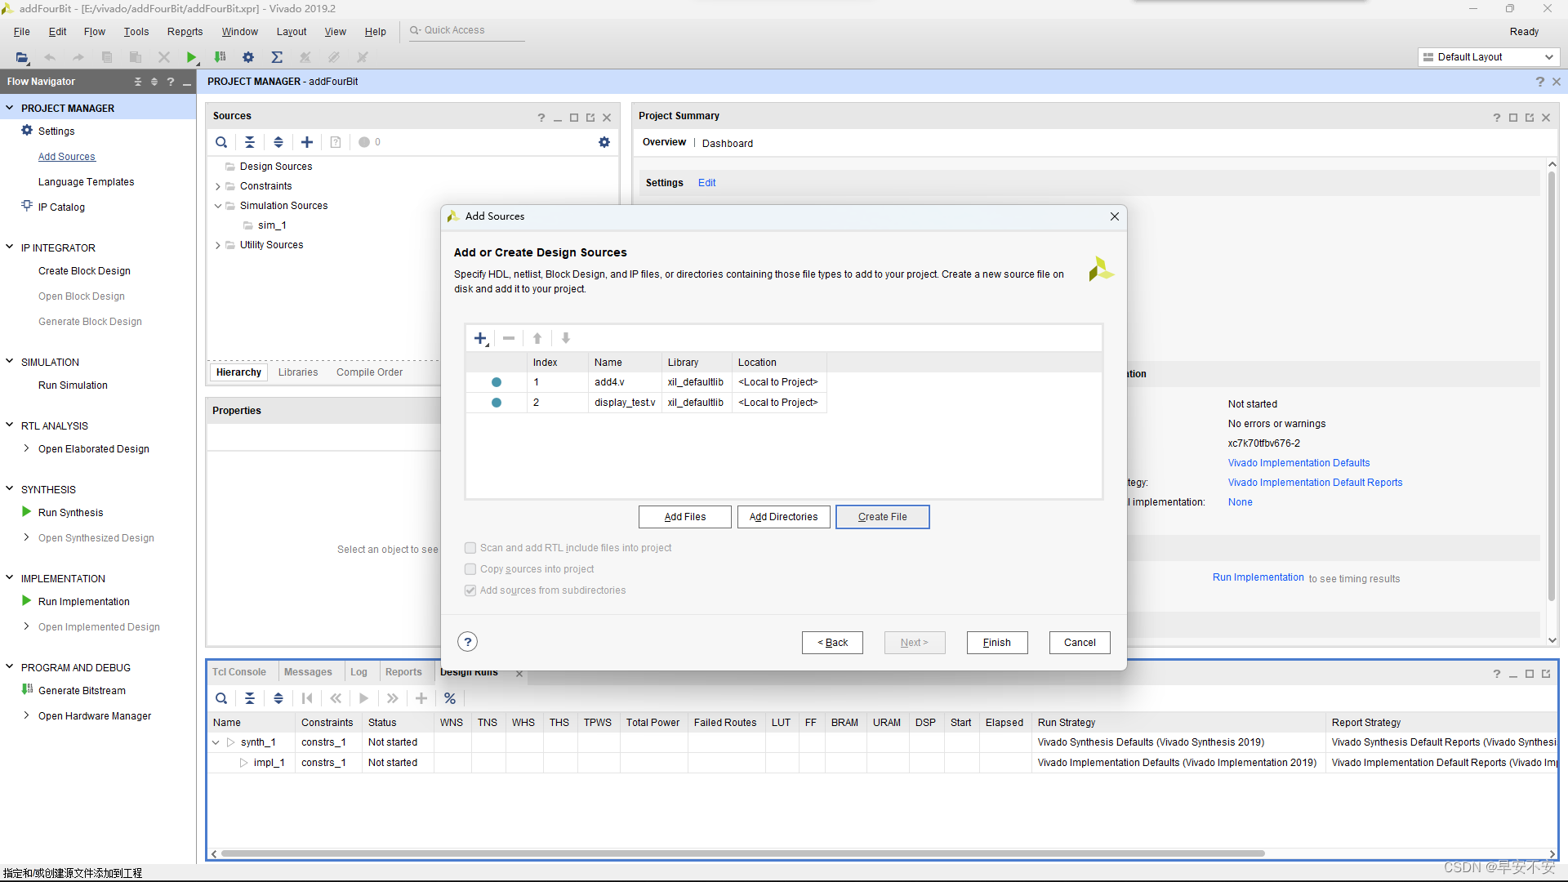Click the percent icon in Design Runs toolbar
The width and height of the screenshot is (1568, 882).
[x=450, y=698]
